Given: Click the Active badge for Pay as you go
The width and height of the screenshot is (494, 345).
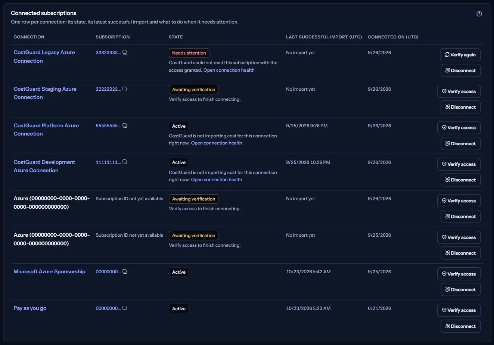Looking at the screenshot, I should pyautogui.click(x=179, y=309).
